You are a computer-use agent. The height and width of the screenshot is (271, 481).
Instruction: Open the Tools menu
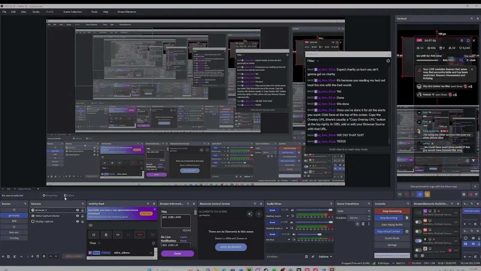coord(94,12)
